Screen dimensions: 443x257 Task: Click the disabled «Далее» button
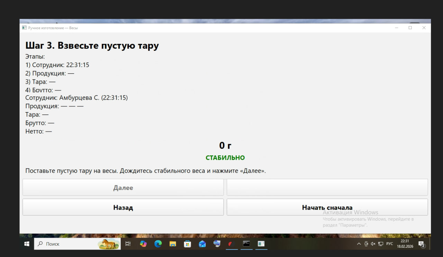(123, 187)
